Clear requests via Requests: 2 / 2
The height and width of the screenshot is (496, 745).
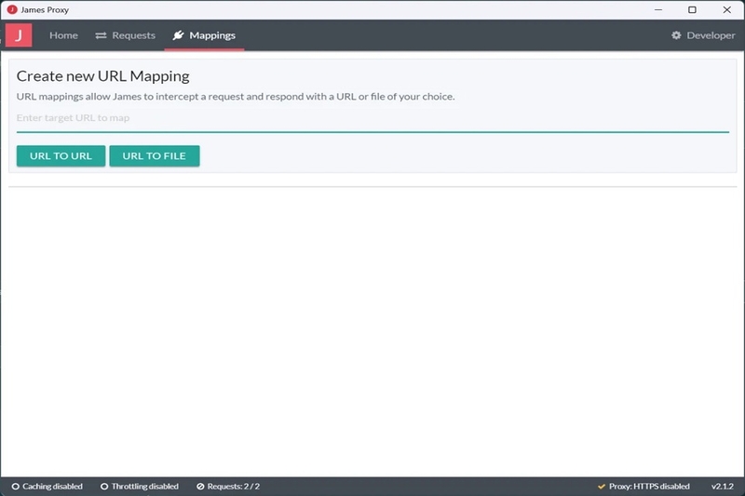coord(228,486)
